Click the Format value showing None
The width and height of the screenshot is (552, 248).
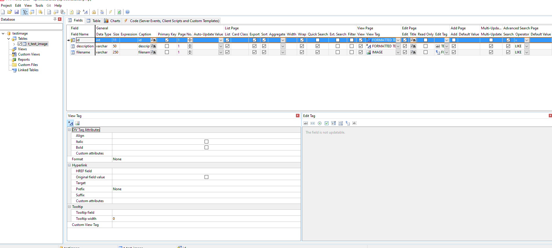(206, 159)
